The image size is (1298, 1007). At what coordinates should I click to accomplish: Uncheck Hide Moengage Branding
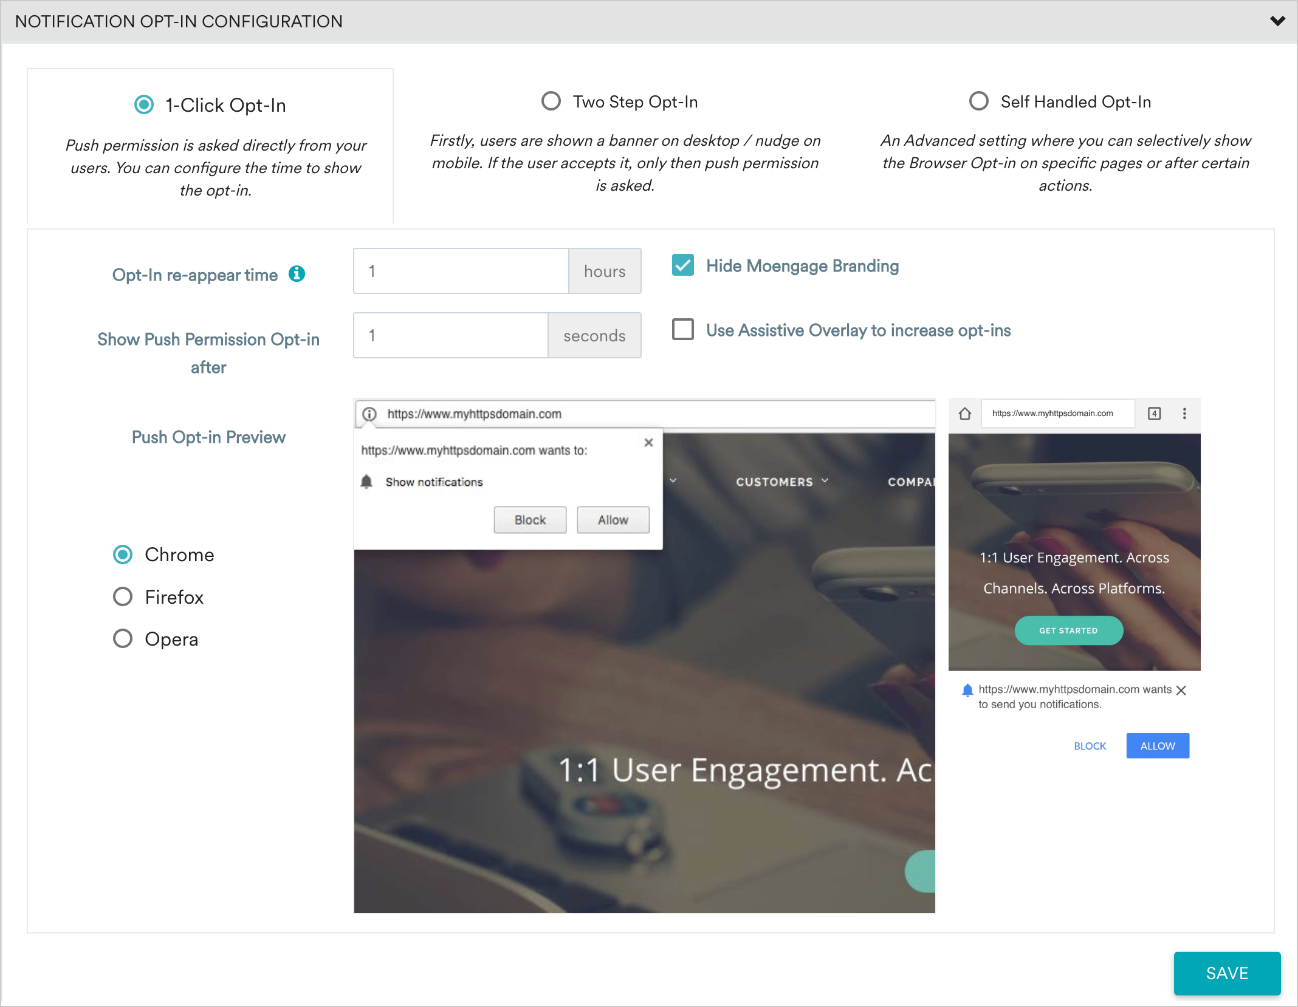(682, 265)
